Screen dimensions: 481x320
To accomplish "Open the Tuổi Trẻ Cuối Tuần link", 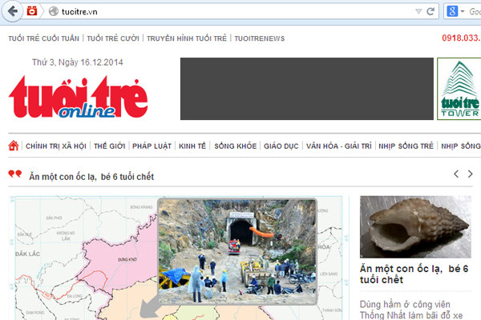I will (x=44, y=38).
